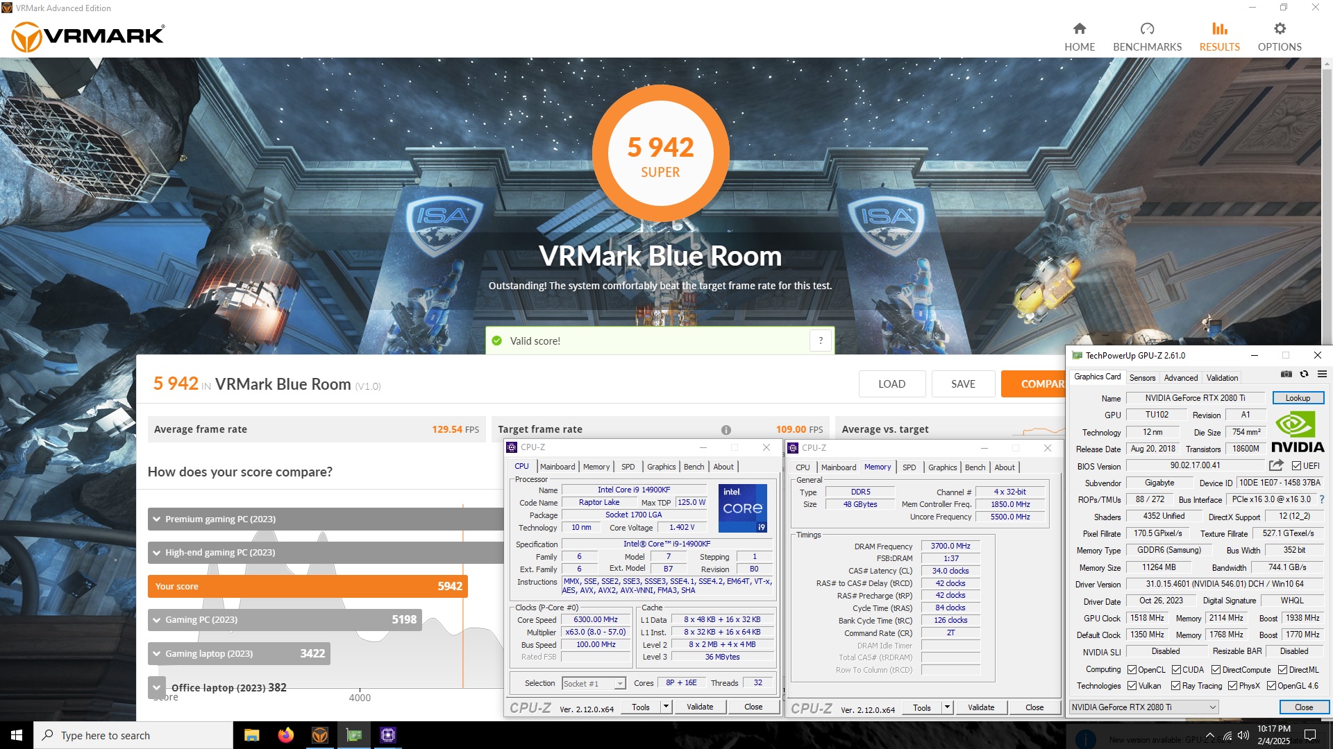The width and height of the screenshot is (1333, 749).
Task: Click the GPU Name field in GPU-Z
Action: [x=1195, y=398]
